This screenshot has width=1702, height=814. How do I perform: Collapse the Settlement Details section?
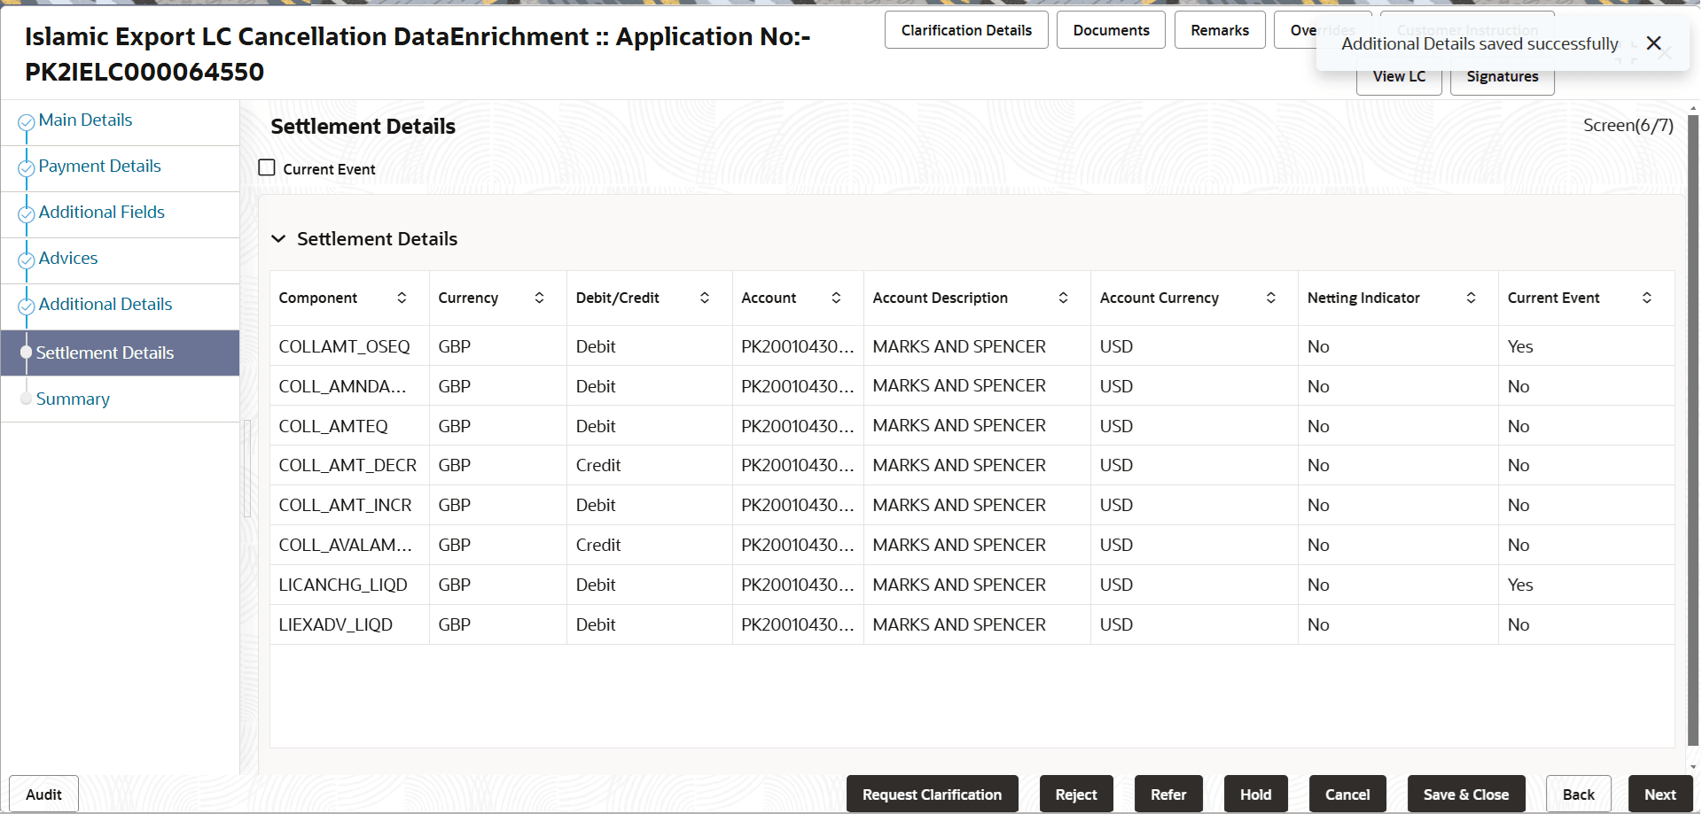[278, 239]
